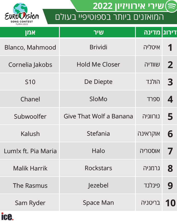Select artist Chanel in the table

tap(30, 99)
